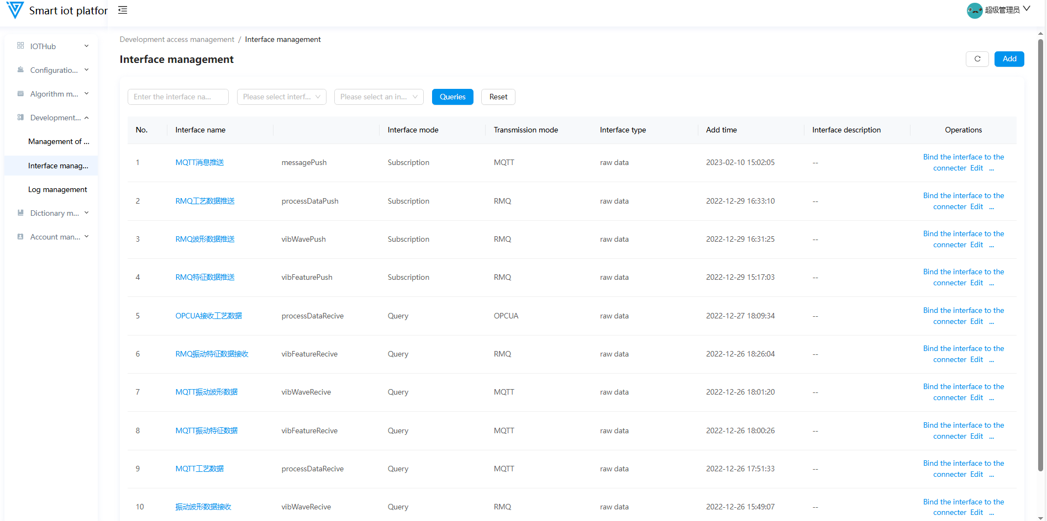
Task: Click the 'Transmission mode' column header
Action: tap(526, 130)
